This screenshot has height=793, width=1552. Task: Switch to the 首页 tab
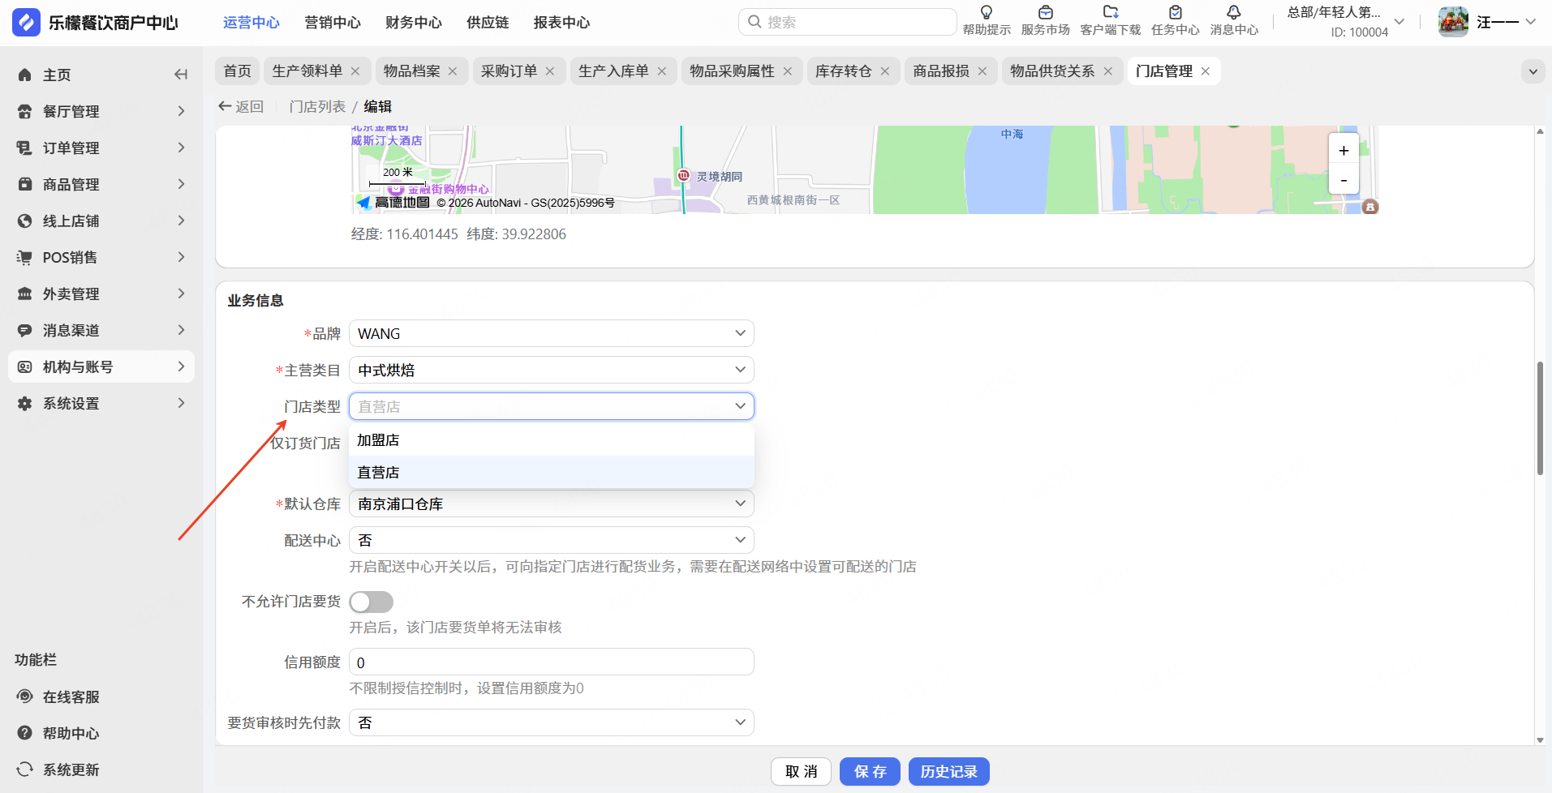(238, 71)
